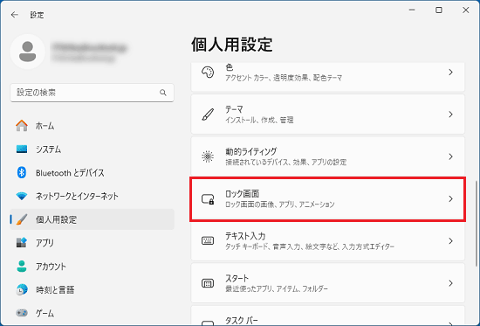Click the アプリ icon in sidebar
Viewport: 480px width, 326px height.
(22, 243)
